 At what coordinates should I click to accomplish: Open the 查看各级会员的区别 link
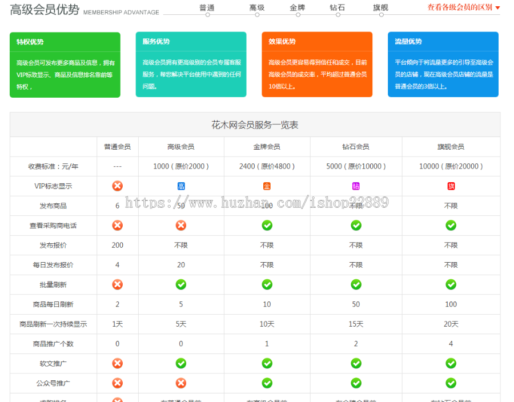point(460,7)
